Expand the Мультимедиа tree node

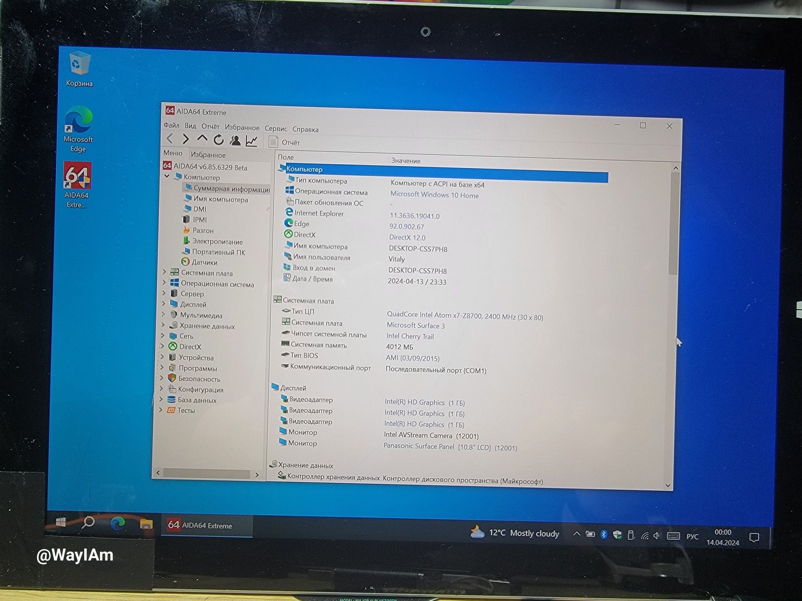pyautogui.click(x=163, y=314)
